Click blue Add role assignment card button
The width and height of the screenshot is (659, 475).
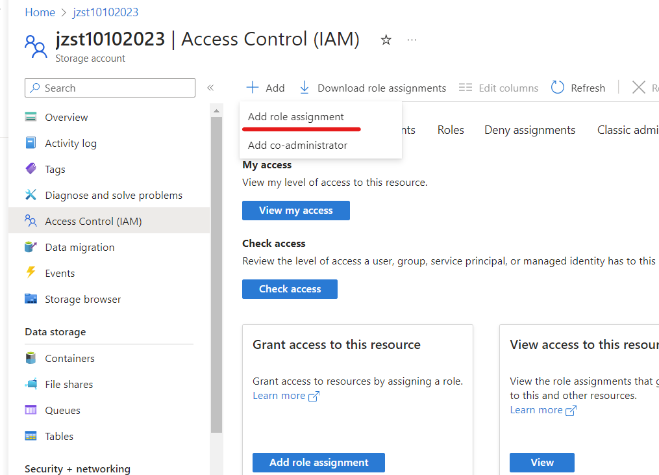[319, 463]
